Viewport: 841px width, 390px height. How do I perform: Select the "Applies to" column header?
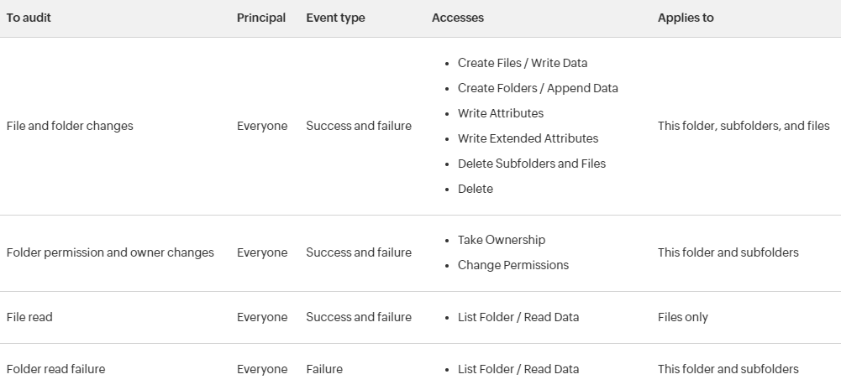point(686,18)
